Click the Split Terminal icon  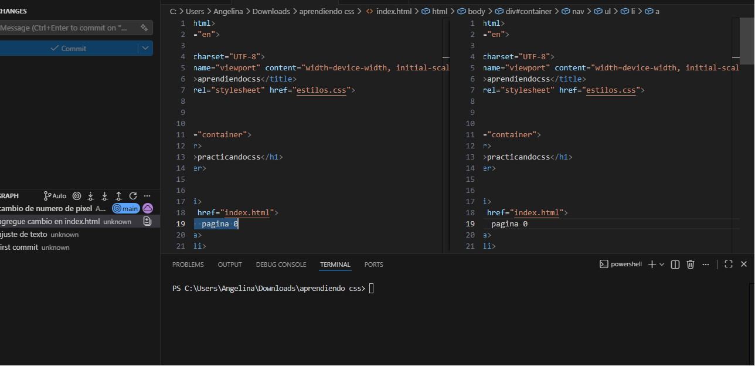tap(675, 265)
